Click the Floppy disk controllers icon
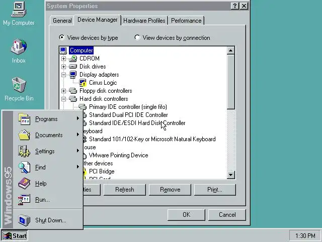 (x=73, y=91)
